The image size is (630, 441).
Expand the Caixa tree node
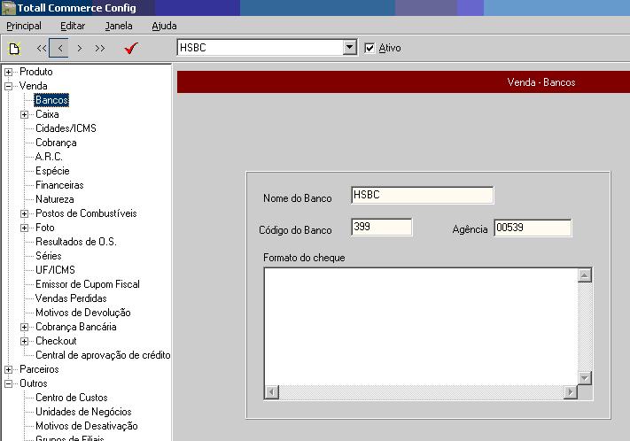25,114
